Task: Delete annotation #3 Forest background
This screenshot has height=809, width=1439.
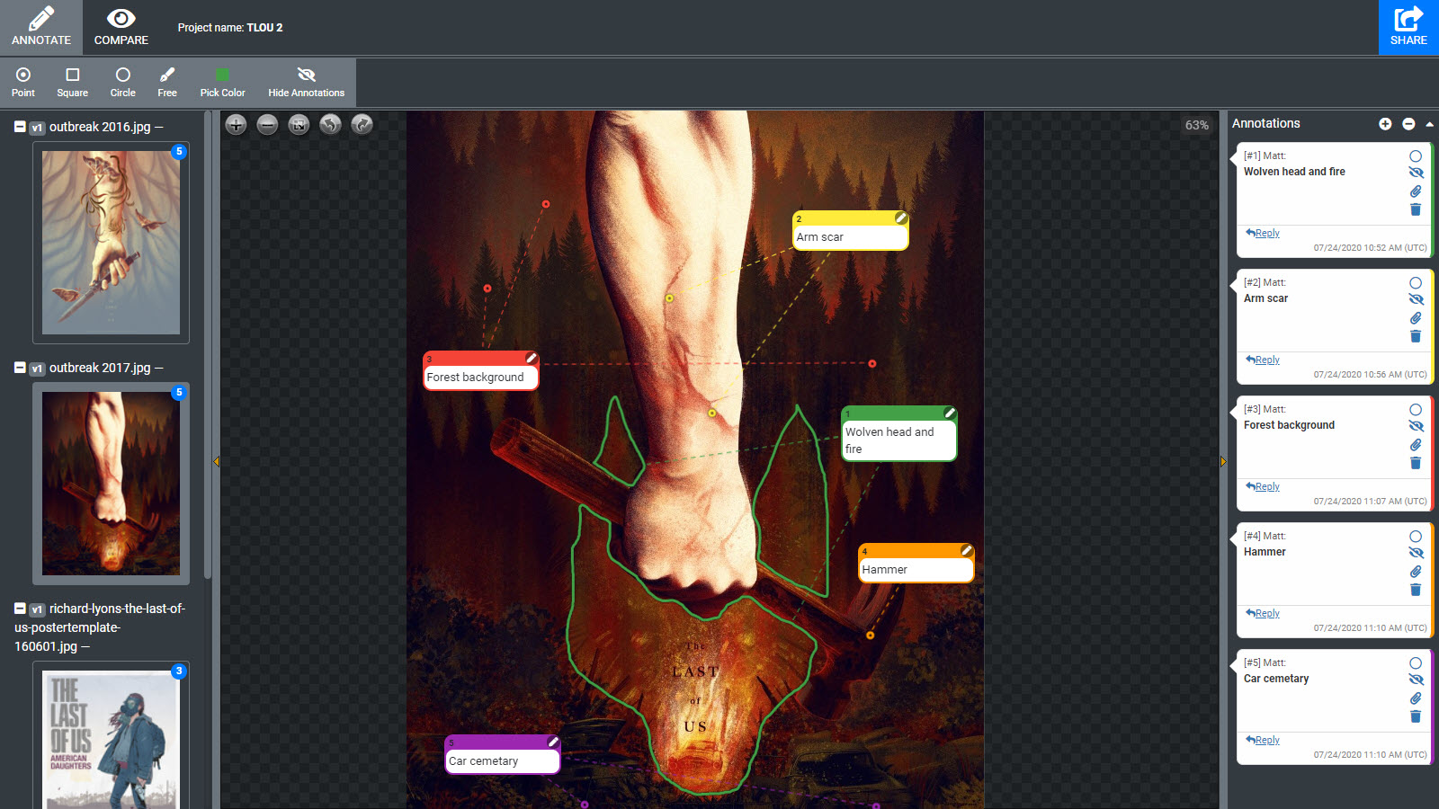Action: tap(1416, 463)
